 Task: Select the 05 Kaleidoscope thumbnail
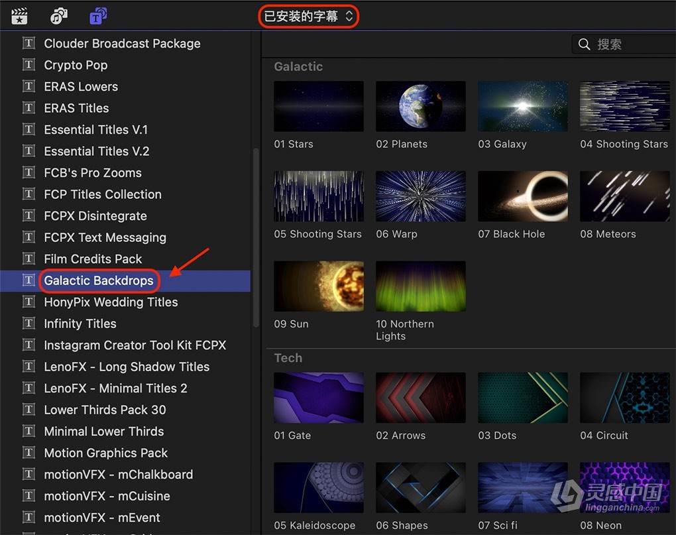pos(319,487)
